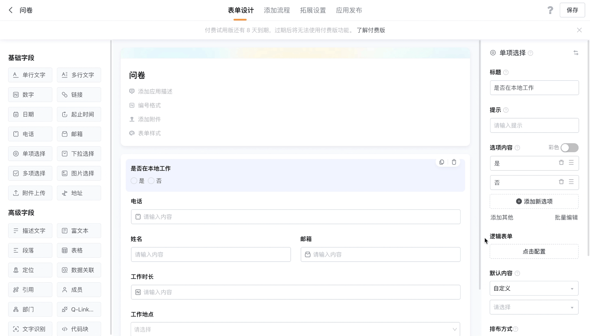Add a 多行文字 field
The height and width of the screenshot is (336, 590).
tap(79, 75)
